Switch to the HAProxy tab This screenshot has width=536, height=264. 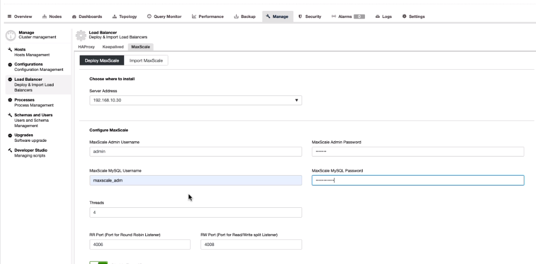coord(86,47)
